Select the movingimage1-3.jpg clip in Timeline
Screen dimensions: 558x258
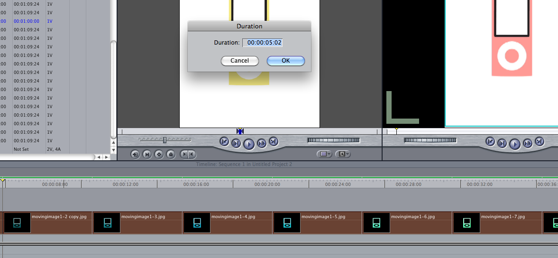(137, 223)
